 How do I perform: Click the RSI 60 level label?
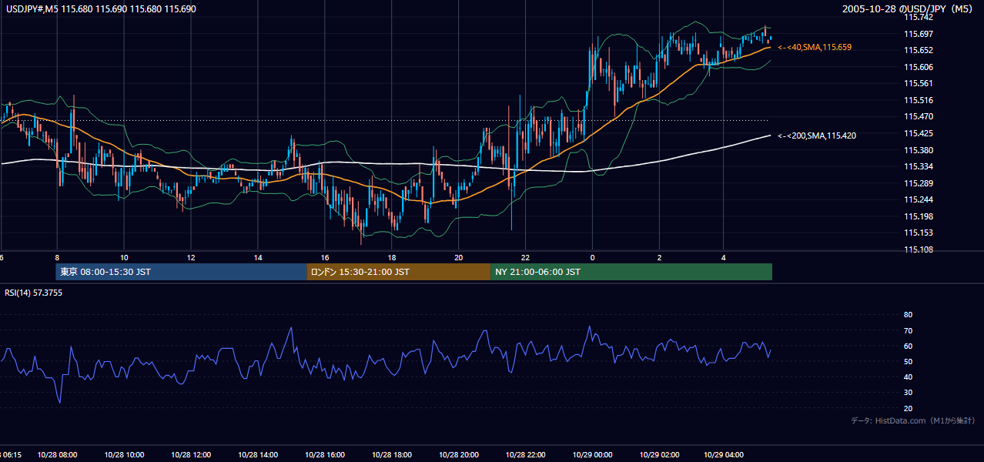coord(908,346)
